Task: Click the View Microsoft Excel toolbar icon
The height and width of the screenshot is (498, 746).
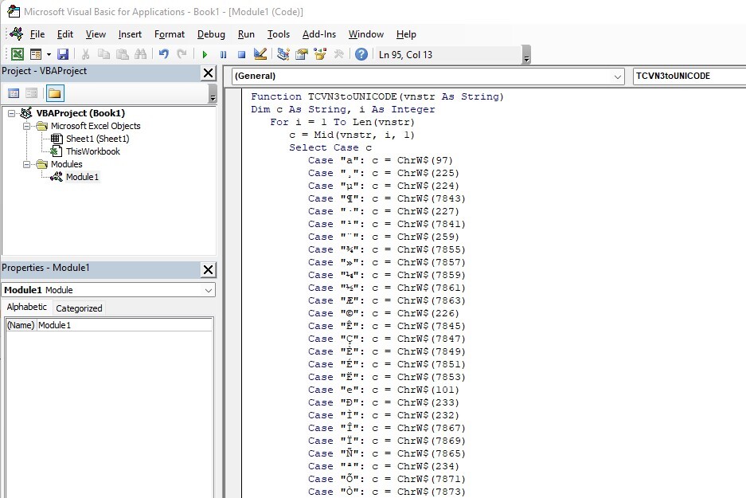Action: 18,54
